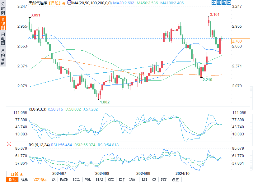This screenshot has width=253, height=182.
Task: Click the 2.210 low price label
Action: pyautogui.click(x=207, y=80)
